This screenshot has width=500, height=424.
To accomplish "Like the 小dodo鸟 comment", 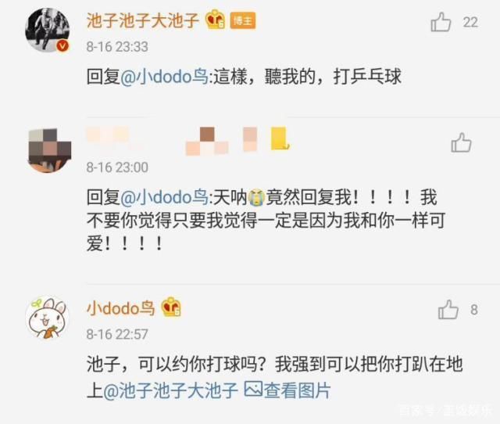I will 448,309.
